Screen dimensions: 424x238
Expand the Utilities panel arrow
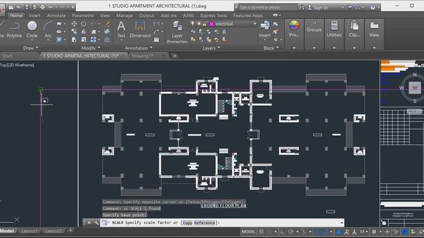click(334, 48)
